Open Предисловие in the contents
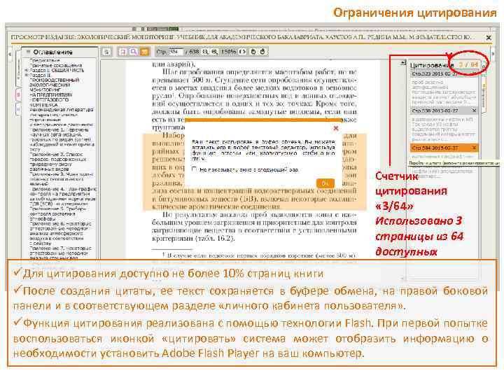This screenshot has width=504, height=378. [45, 60]
